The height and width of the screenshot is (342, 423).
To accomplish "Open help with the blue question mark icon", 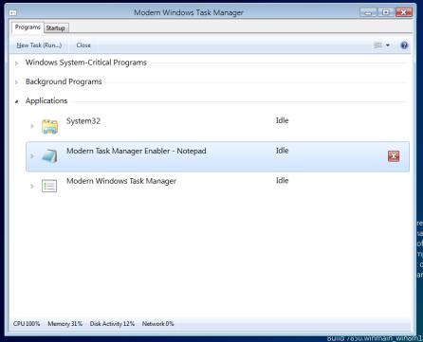I will click(x=404, y=45).
